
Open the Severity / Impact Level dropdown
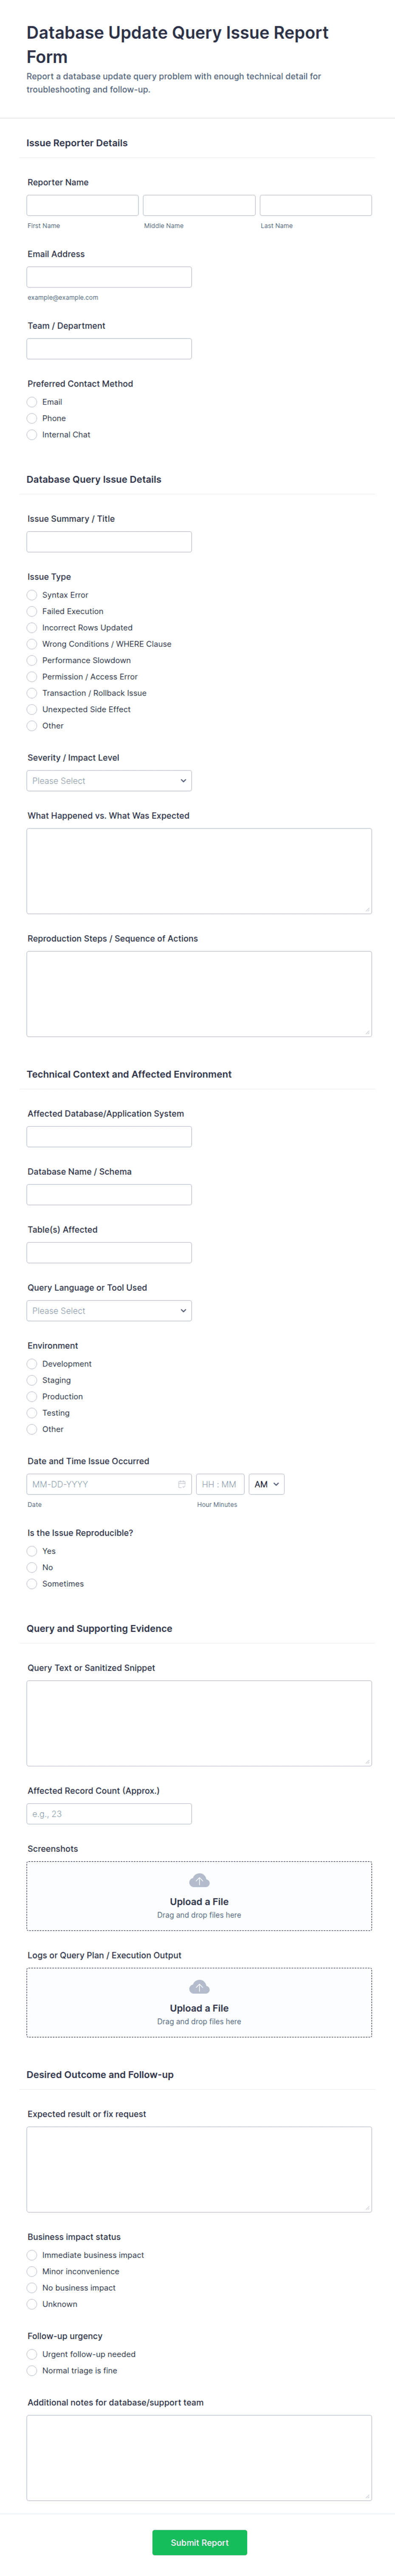109,781
